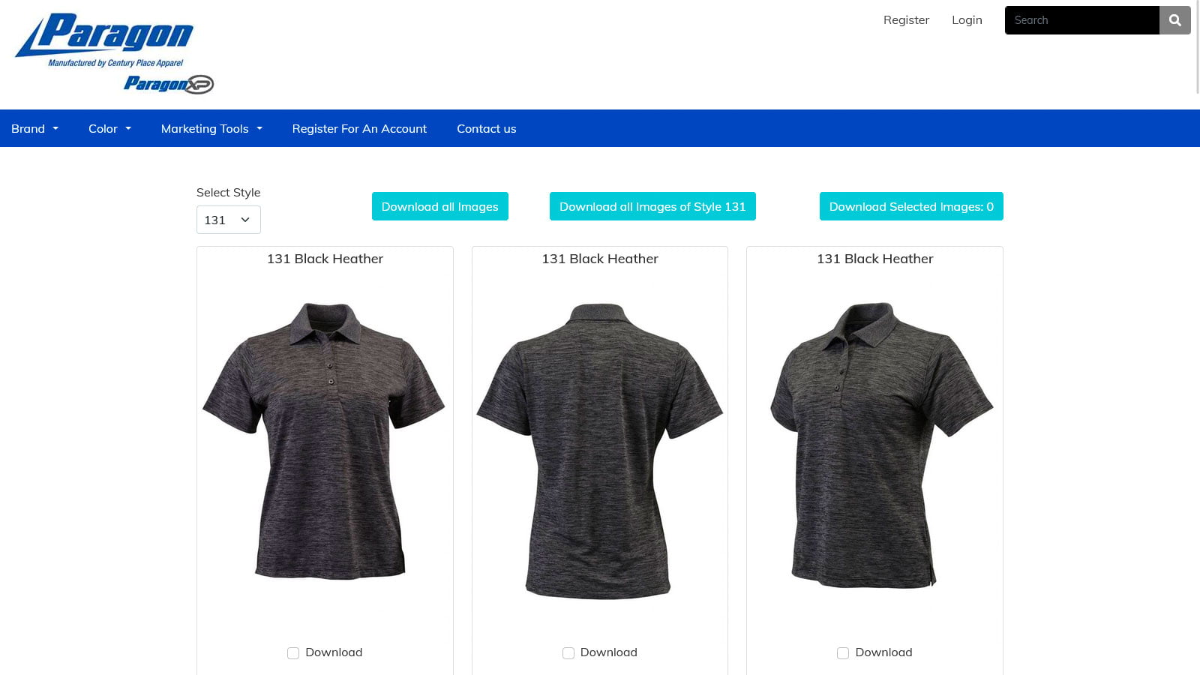Click Download all Images button

pos(440,206)
